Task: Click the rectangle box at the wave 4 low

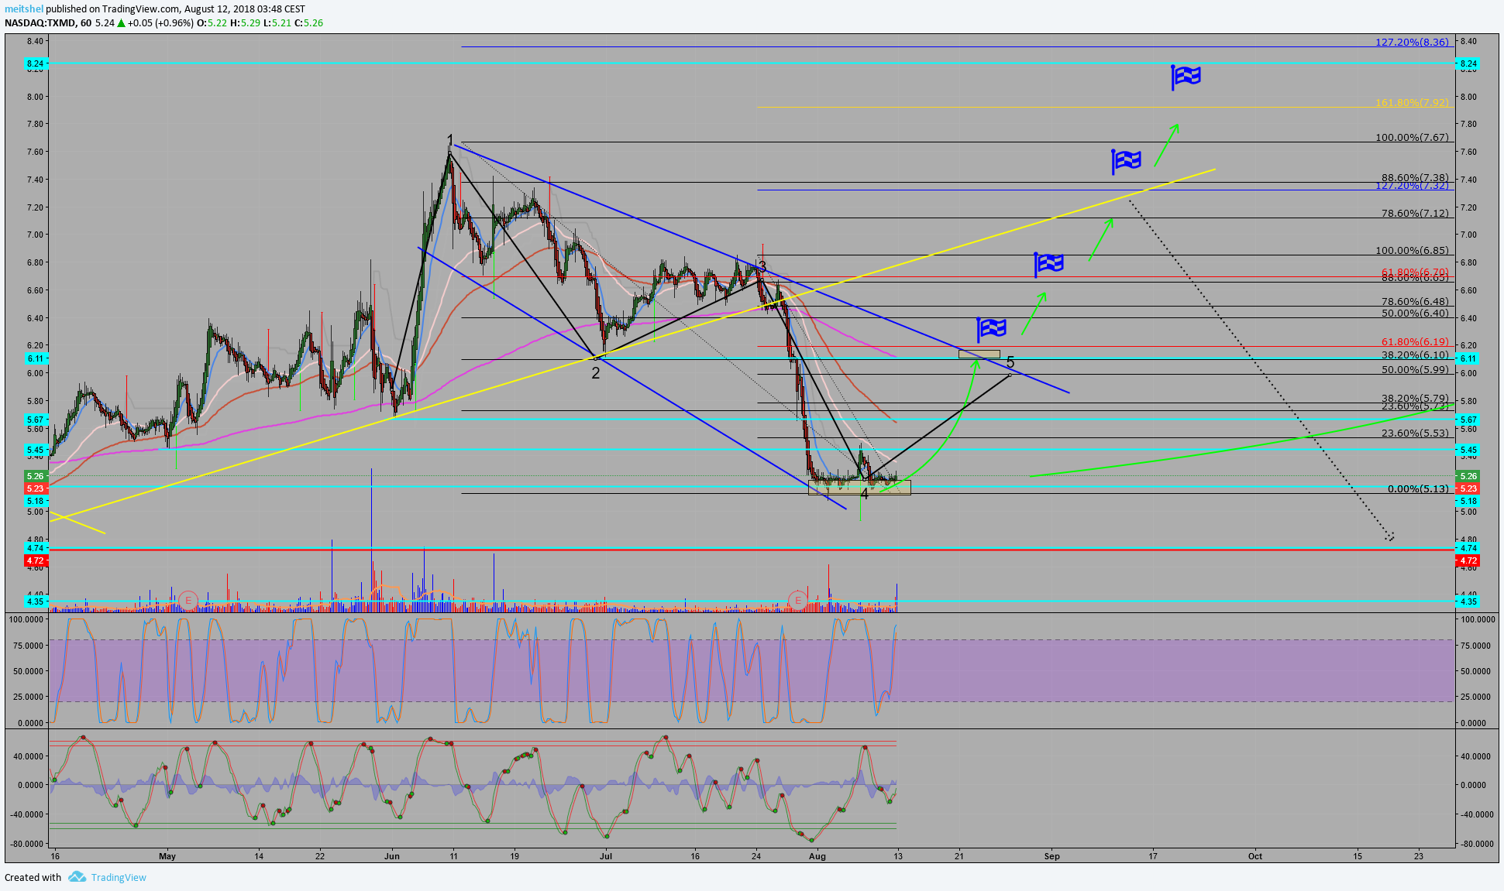Action: [x=859, y=488]
